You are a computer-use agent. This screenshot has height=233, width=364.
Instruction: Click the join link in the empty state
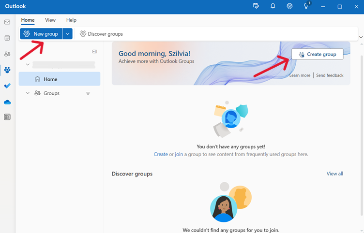click(x=179, y=154)
